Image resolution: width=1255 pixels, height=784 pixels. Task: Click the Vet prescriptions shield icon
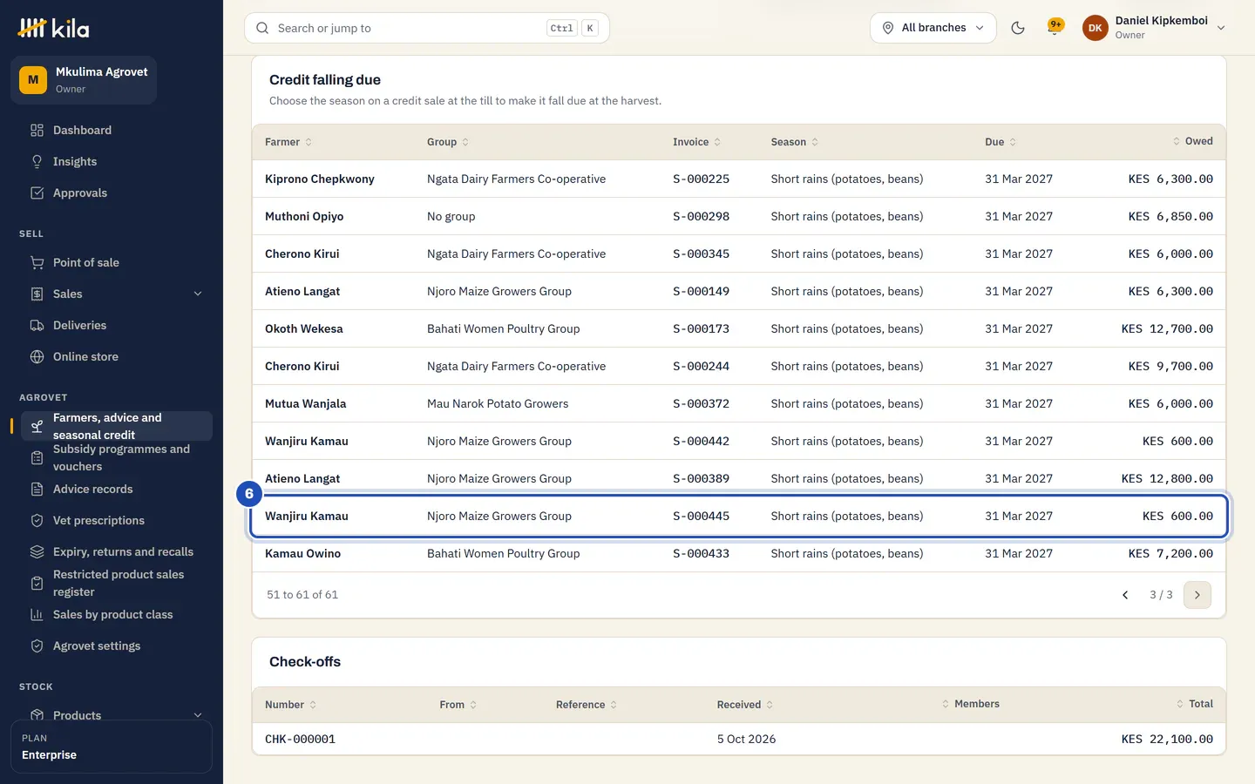click(x=37, y=521)
